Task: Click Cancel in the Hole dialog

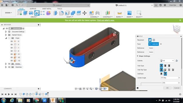Action: (177, 88)
